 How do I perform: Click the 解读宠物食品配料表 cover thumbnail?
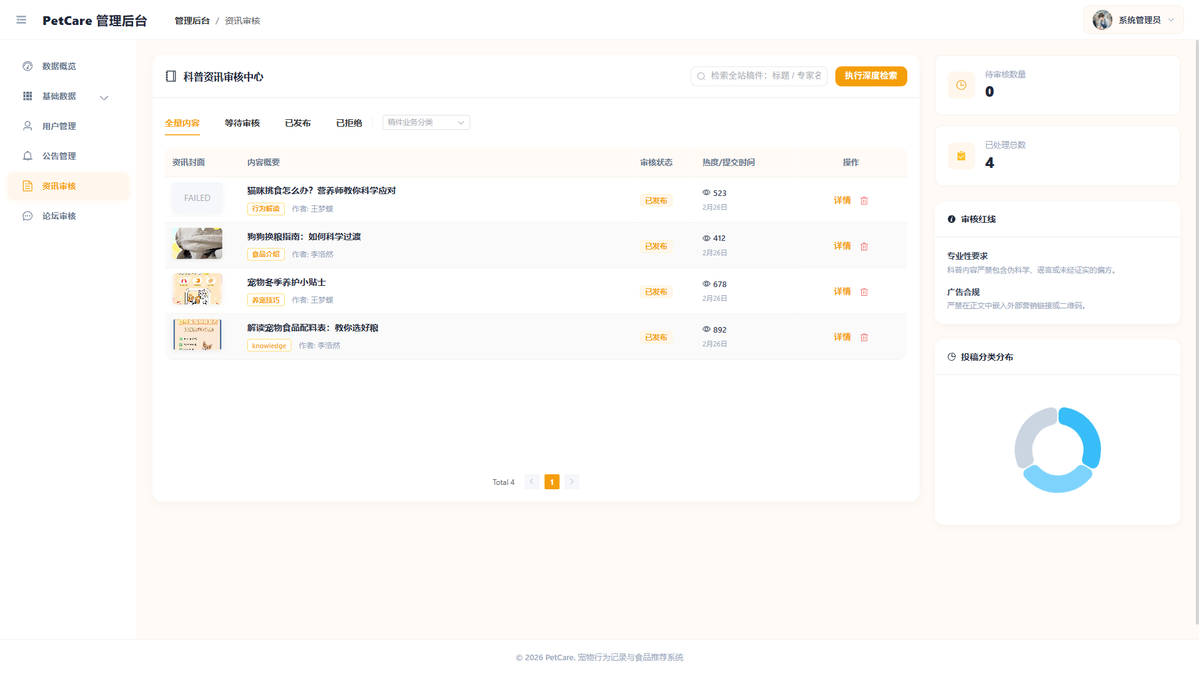pos(197,335)
